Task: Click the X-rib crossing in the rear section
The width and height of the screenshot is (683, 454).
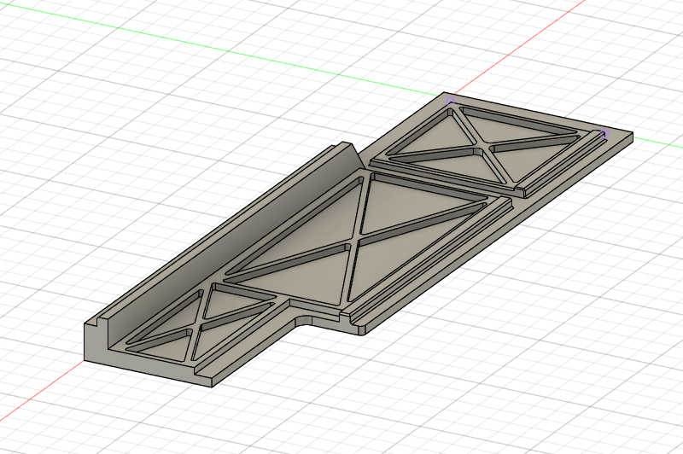Action: pyautogui.click(x=483, y=146)
